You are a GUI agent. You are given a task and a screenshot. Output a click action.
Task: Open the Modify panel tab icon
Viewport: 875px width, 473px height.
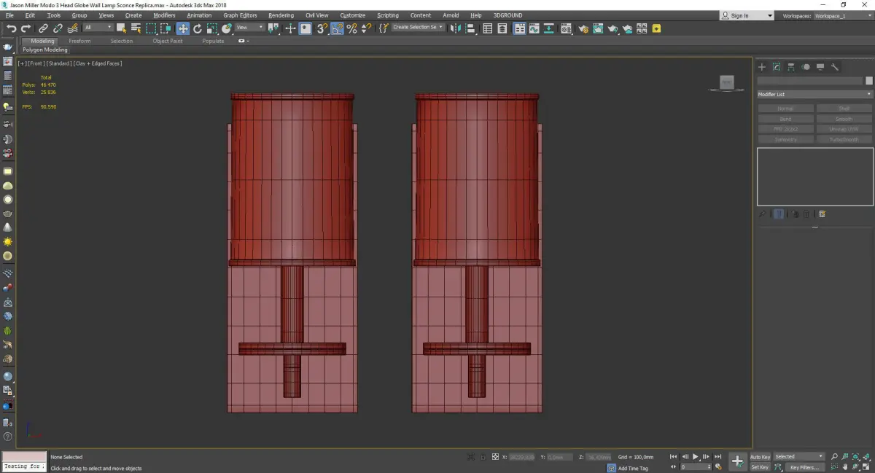[x=777, y=67]
